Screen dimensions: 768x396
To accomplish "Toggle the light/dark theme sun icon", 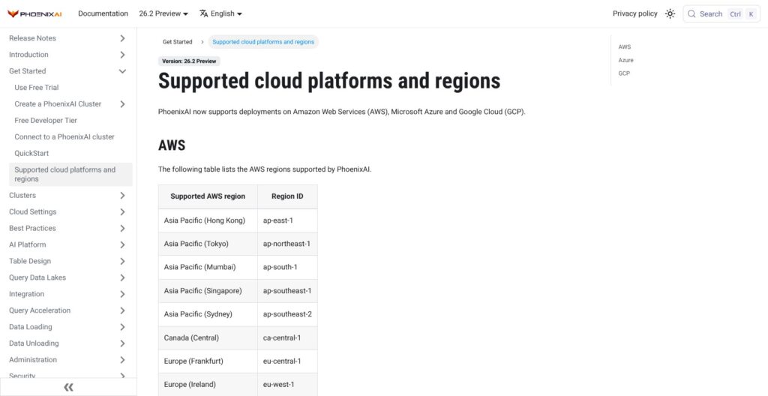I will pos(670,13).
